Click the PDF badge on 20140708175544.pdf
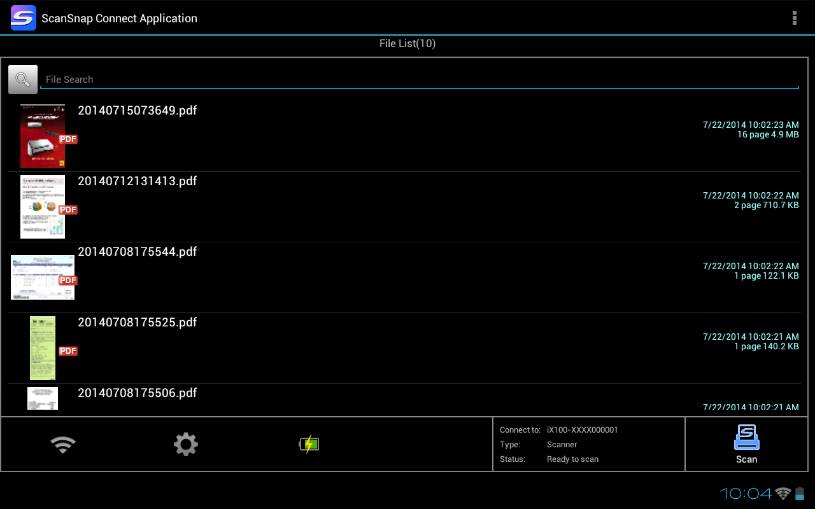Screen dimensions: 815x509 68,281
